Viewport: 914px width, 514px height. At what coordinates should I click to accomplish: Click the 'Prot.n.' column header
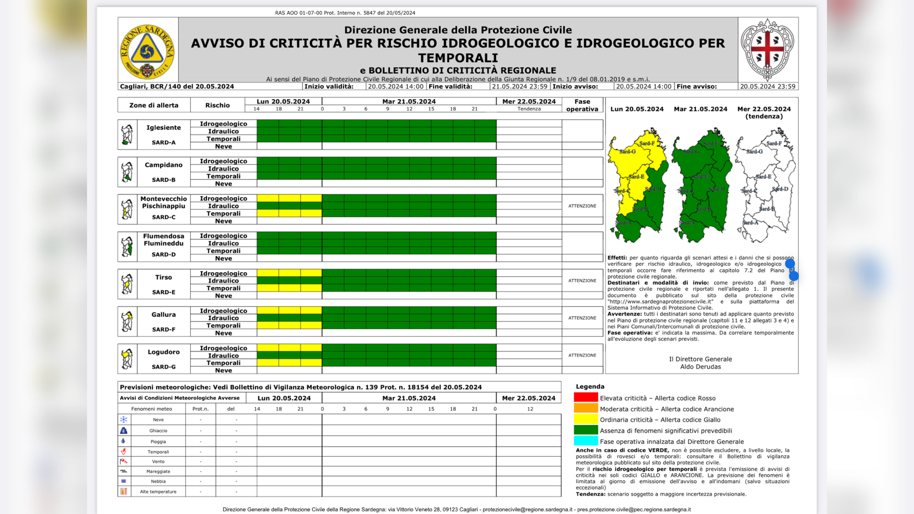click(200, 409)
